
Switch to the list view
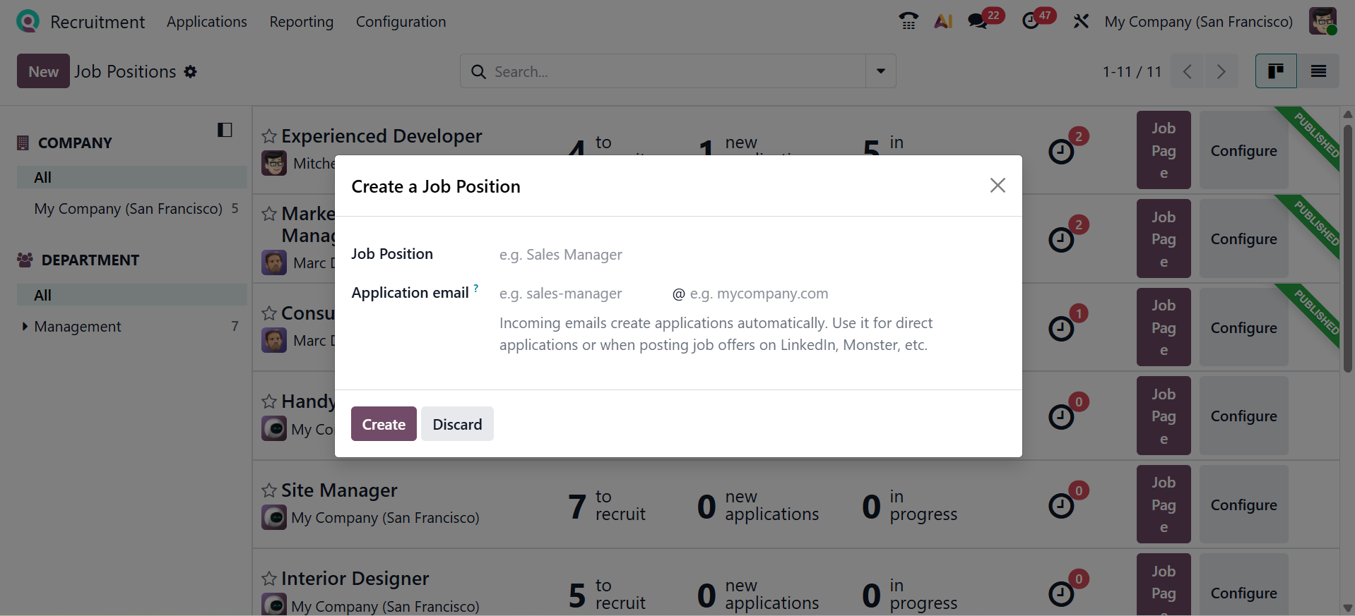tap(1318, 71)
